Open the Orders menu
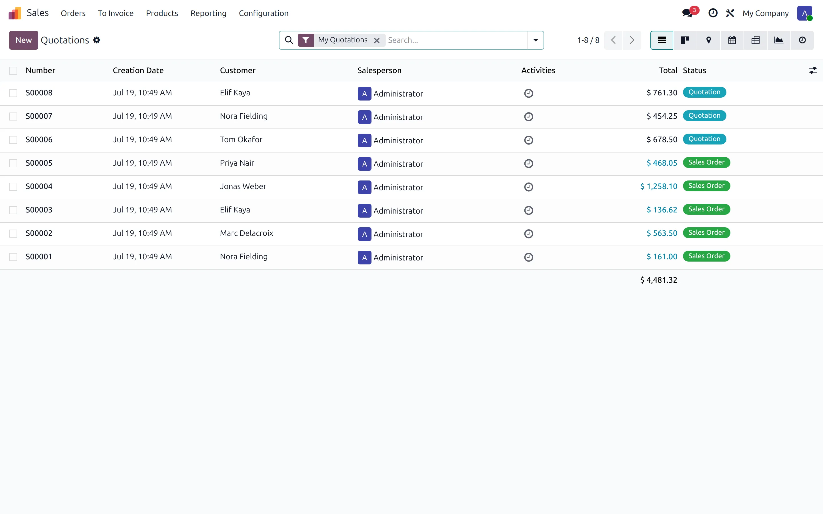 (x=73, y=13)
